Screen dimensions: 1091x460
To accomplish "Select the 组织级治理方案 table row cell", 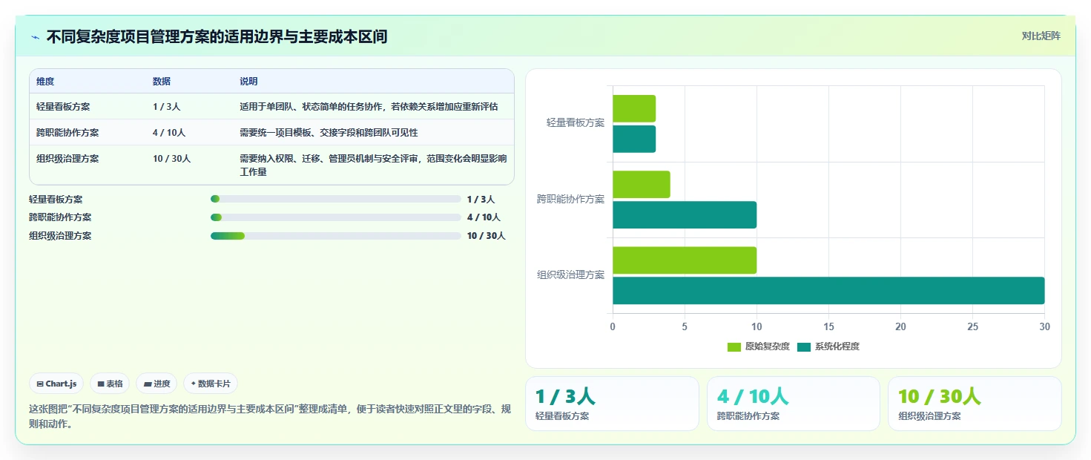I will [67, 158].
